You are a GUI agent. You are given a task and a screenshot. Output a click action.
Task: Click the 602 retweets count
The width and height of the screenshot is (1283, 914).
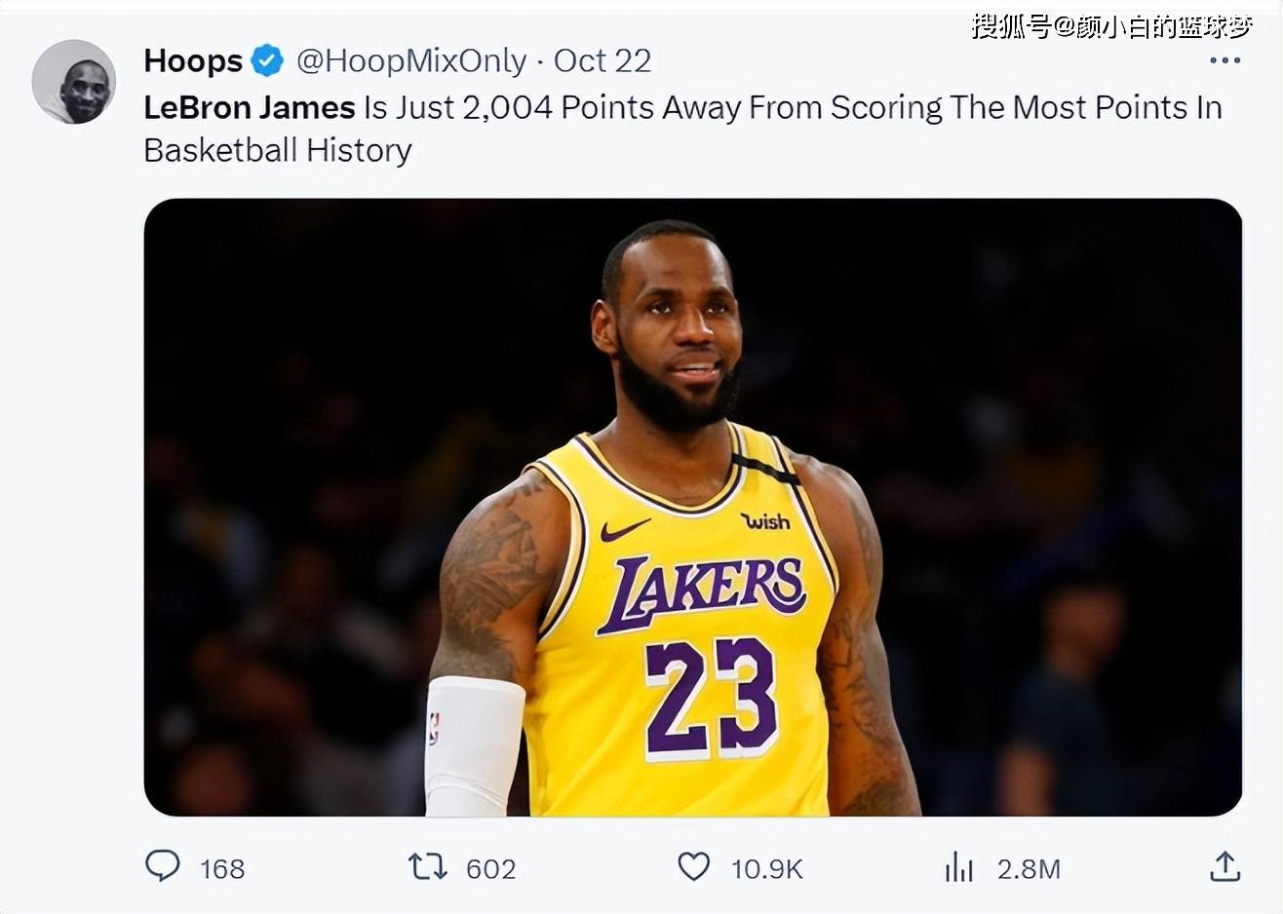tap(490, 868)
